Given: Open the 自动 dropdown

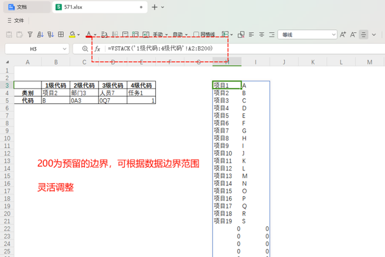Looking at the screenshot, I should (180, 35).
